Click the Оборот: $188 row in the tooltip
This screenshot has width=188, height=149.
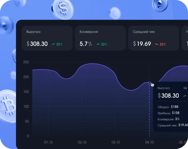click(168, 107)
